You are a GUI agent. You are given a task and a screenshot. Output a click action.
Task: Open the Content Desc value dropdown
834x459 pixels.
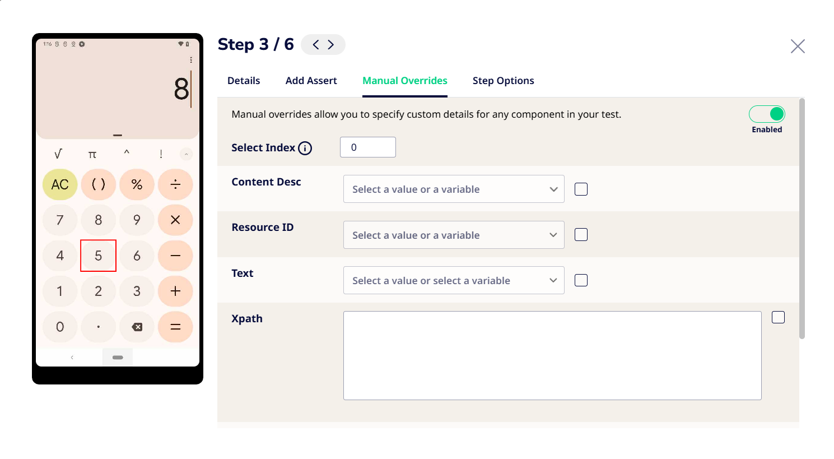tap(454, 189)
